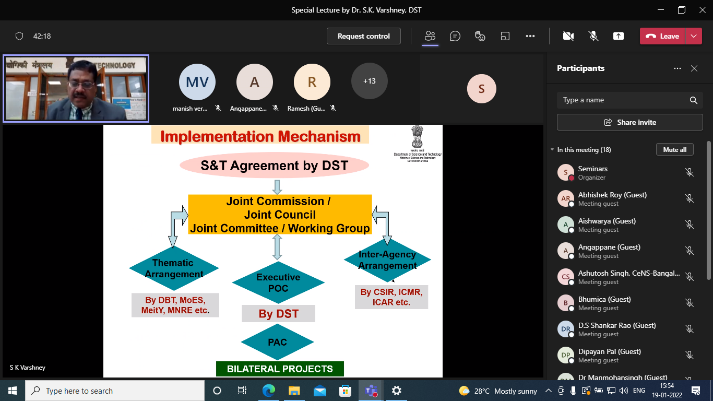This screenshot has height=401, width=713.
Task: Click the AR avatar of Abhishek Roy
Action: 566,199
